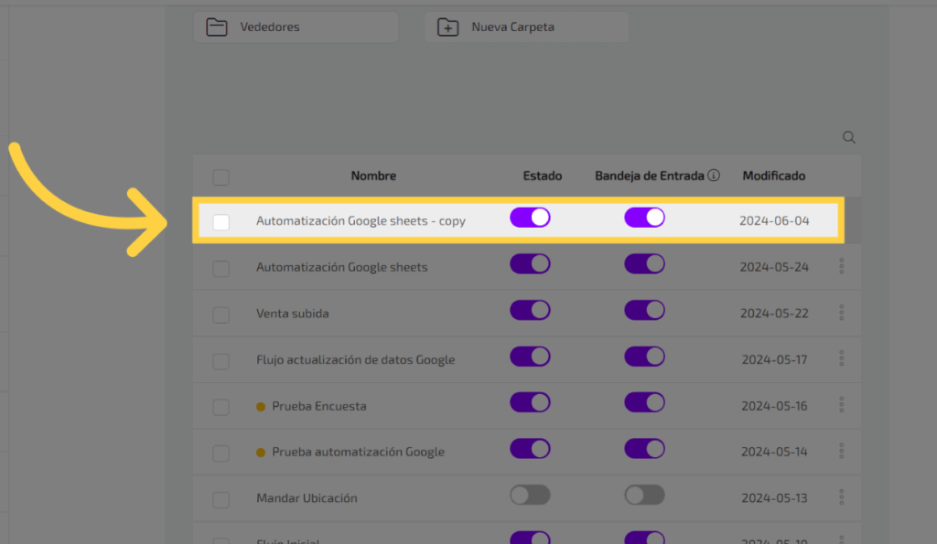The width and height of the screenshot is (937, 544).
Task: Toggle Estado switch for Automatización Google sheets - copy
Action: click(530, 218)
